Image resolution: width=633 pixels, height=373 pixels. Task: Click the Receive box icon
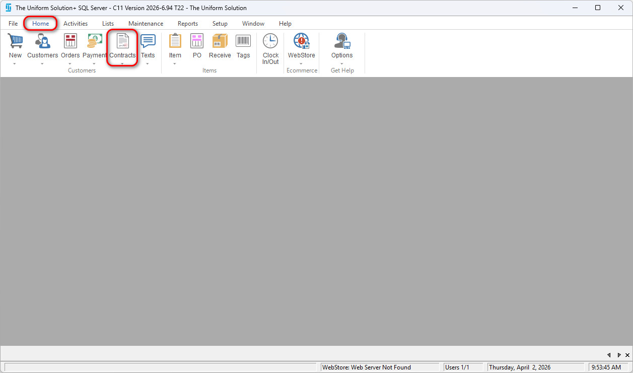[x=220, y=41]
